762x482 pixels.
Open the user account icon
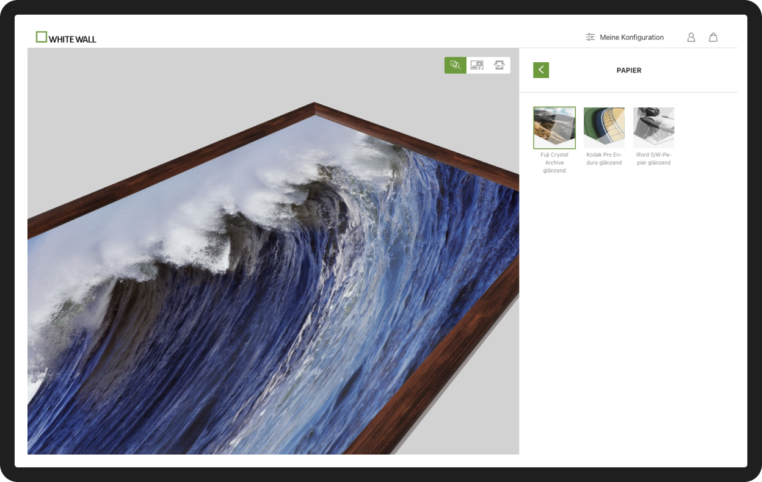(691, 37)
